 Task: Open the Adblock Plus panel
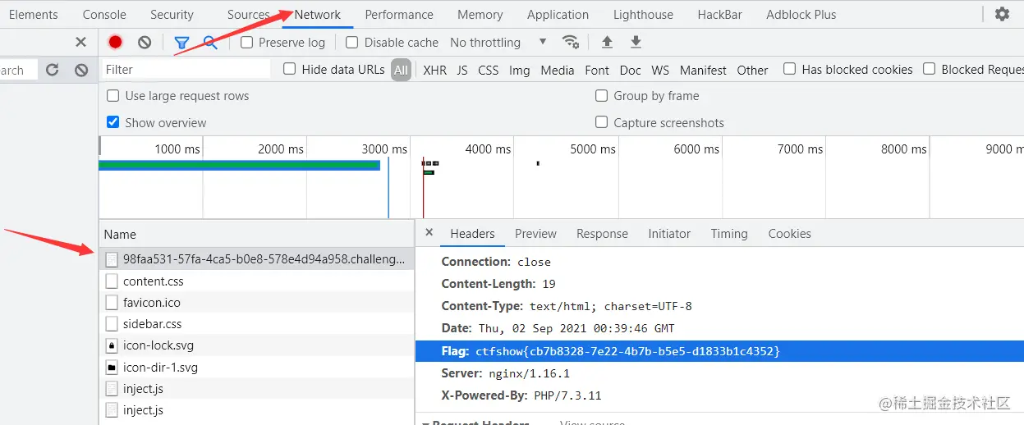point(801,15)
